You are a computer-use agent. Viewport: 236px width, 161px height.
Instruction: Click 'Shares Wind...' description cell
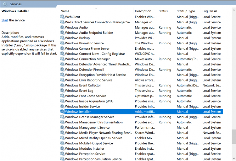pos(145,133)
